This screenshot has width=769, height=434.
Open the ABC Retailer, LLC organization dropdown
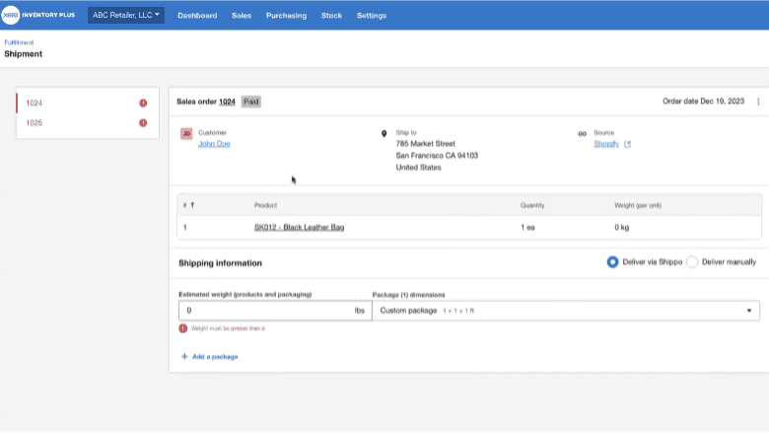coord(126,15)
